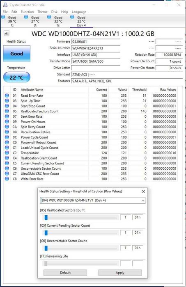Adjust the Current Pending Sector Count slider
The width and height of the screenshot is (186, 287).
pos(46,233)
